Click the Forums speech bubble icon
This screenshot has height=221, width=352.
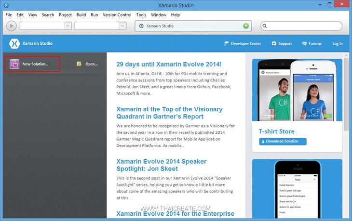coord(304,43)
